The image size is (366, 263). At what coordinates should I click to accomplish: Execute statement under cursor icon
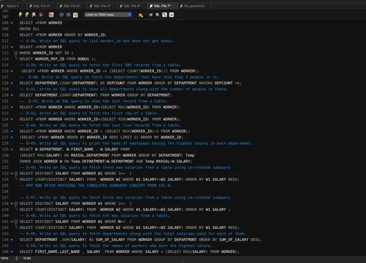[27, 15]
